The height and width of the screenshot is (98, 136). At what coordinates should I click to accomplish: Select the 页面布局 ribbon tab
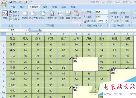(x=34, y=7)
